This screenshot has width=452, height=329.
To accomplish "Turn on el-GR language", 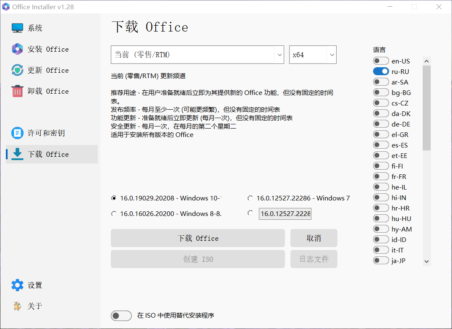I will [x=381, y=134].
